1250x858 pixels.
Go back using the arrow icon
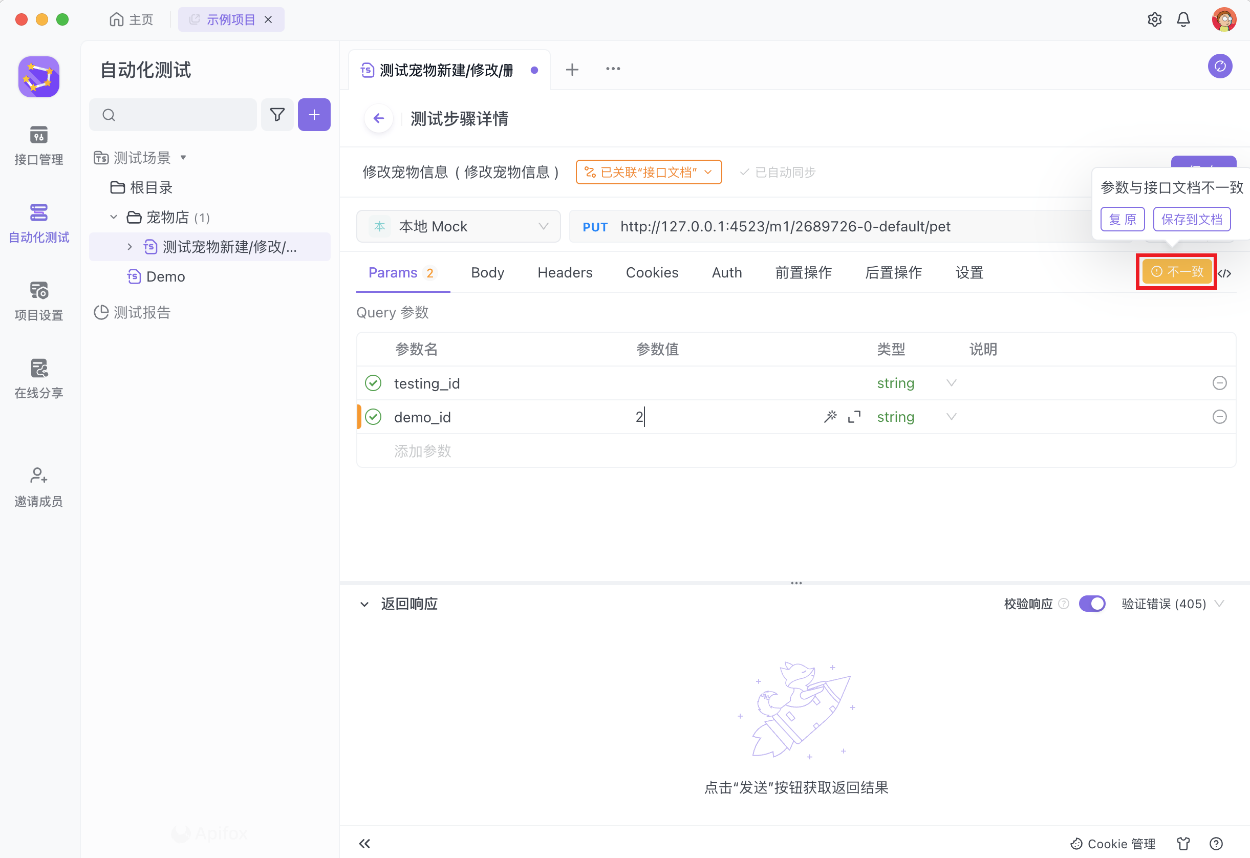click(x=379, y=118)
